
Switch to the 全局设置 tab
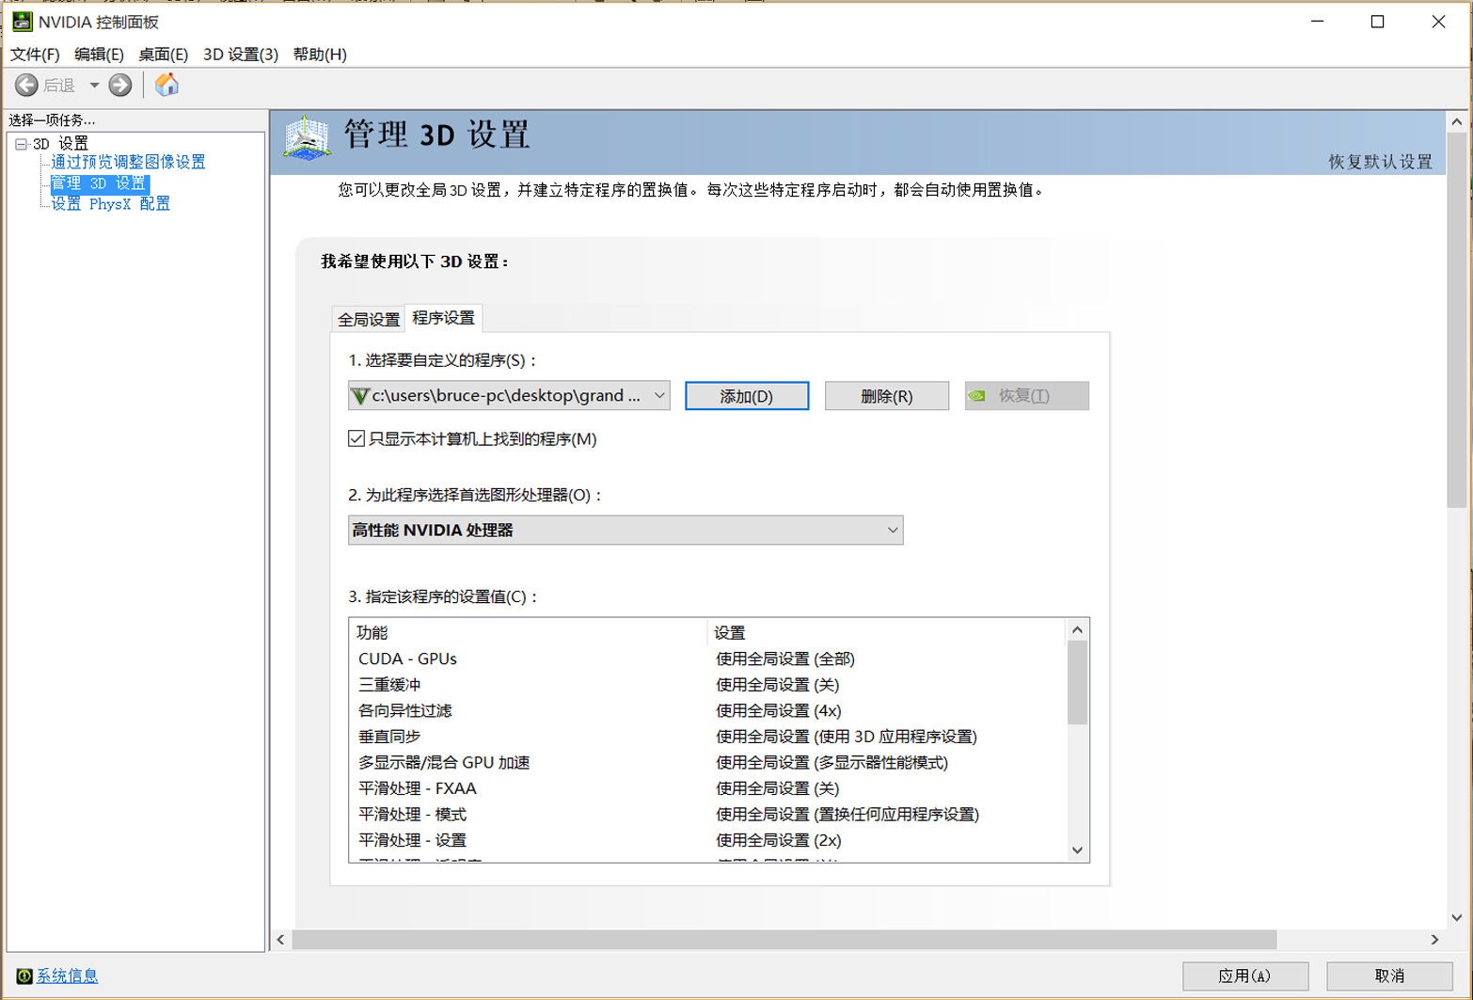pos(369,319)
